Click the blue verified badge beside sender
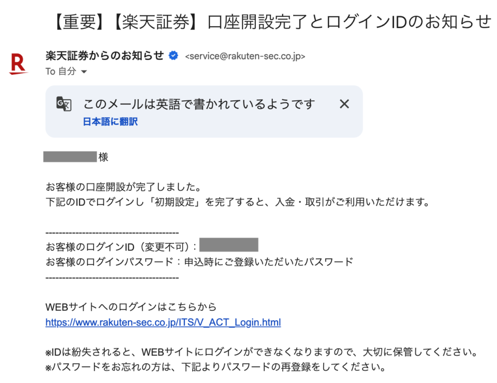 (x=173, y=56)
